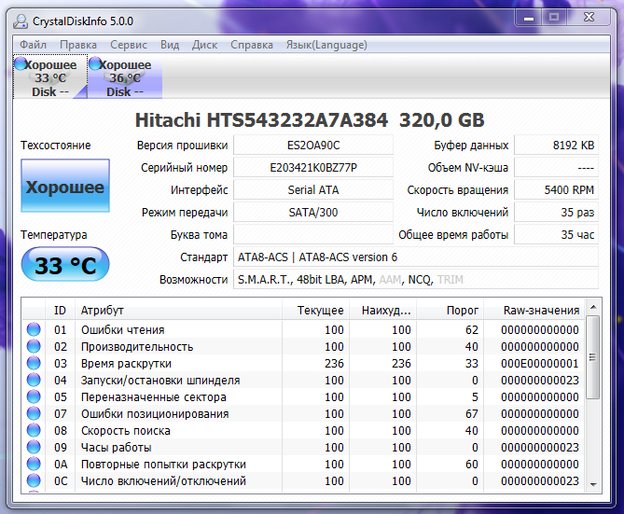Click status orb for Переназначенные сектора row
624x514 pixels.
click(x=34, y=396)
